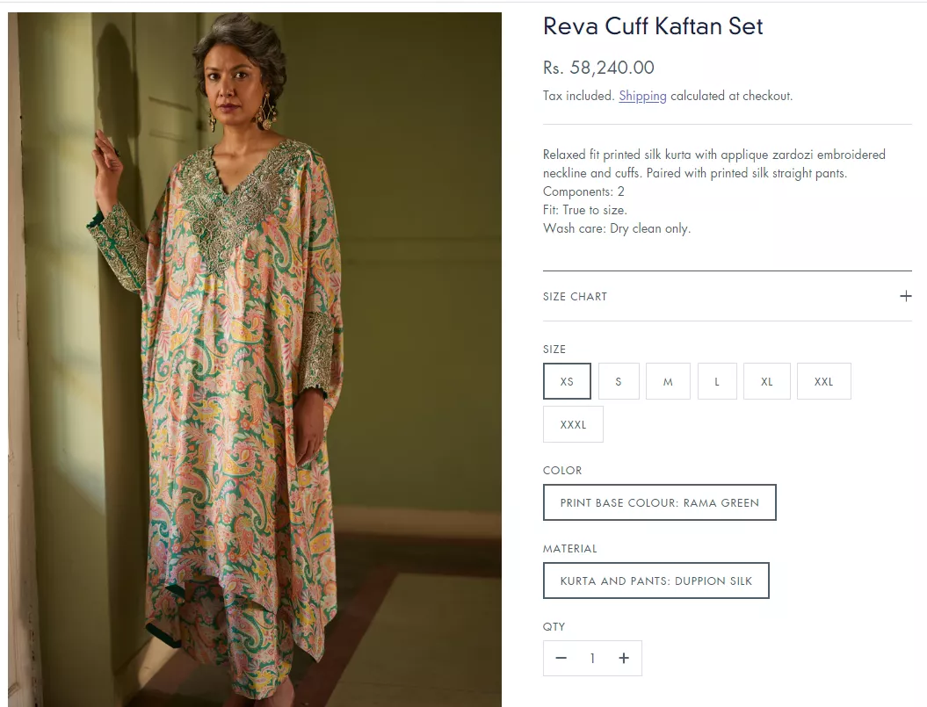Click the Reva Cuff Kaftan Set title

(x=653, y=26)
